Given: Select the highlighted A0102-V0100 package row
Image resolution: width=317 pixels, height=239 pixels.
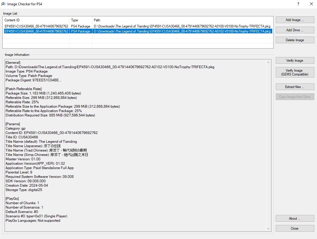Looking at the screenshot, I should 137,31.
